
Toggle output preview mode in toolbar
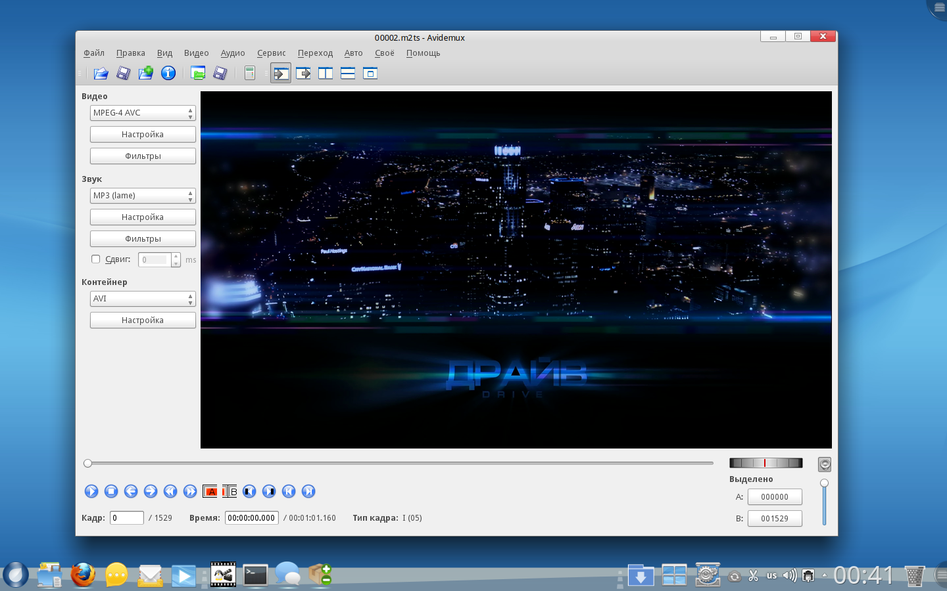(x=303, y=74)
